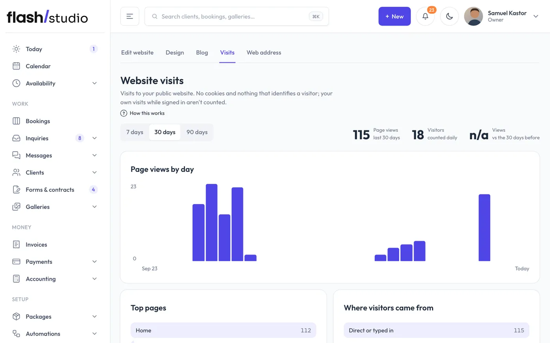Screen dimensions: 550x343
Task: Click the ⌘K shortcut hint
Action: (316, 16)
